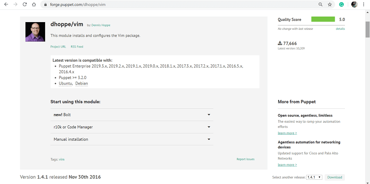Screen dimensions: 370x184
Task: Click the padlock site info icon
Action: tap(46, 5)
